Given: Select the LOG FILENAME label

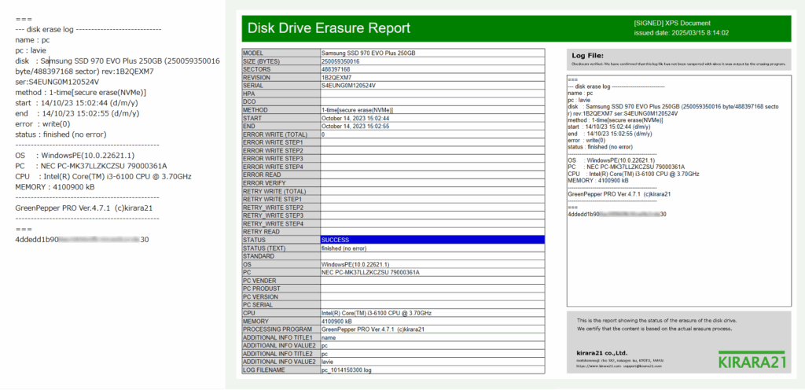Looking at the screenshot, I should pyautogui.click(x=281, y=370).
